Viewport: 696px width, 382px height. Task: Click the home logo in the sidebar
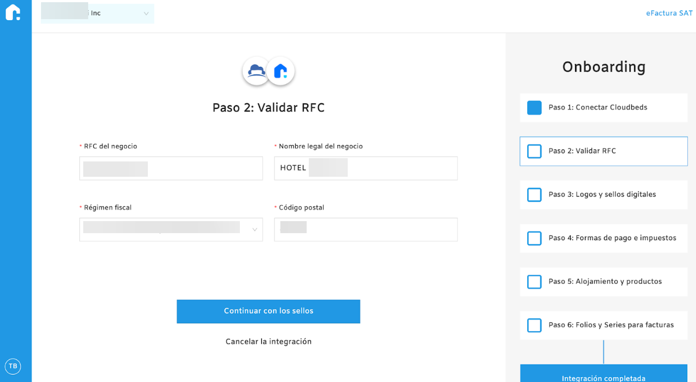(13, 13)
